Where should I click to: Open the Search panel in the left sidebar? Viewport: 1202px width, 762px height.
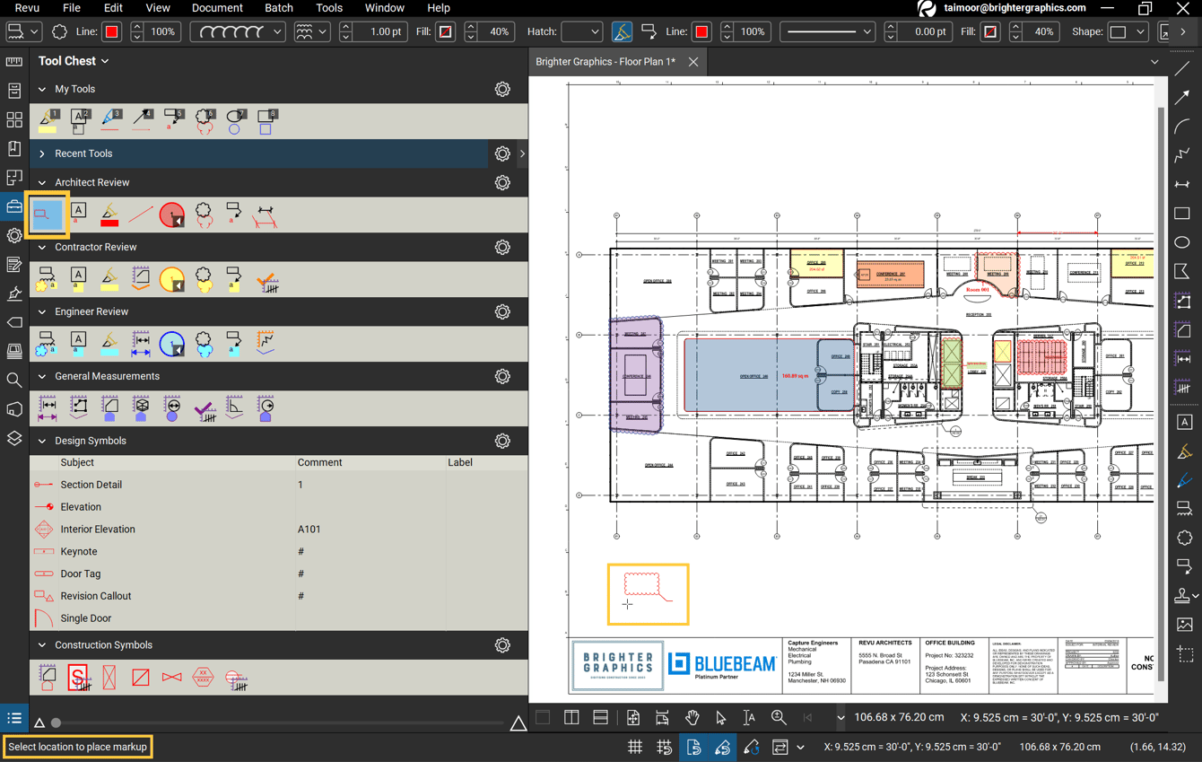(x=13, y=381)
